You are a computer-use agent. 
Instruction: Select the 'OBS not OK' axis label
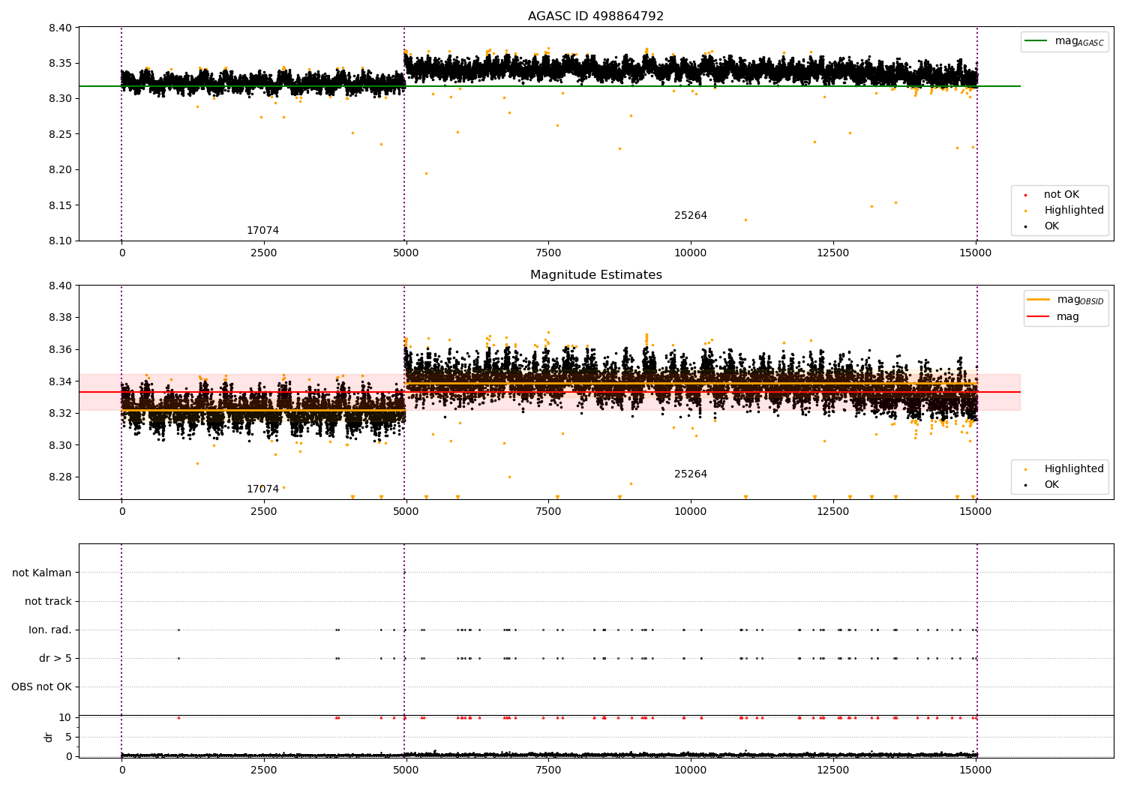click(x=41, y=687)
